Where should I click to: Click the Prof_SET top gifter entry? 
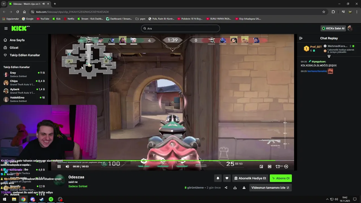point(313,48)
